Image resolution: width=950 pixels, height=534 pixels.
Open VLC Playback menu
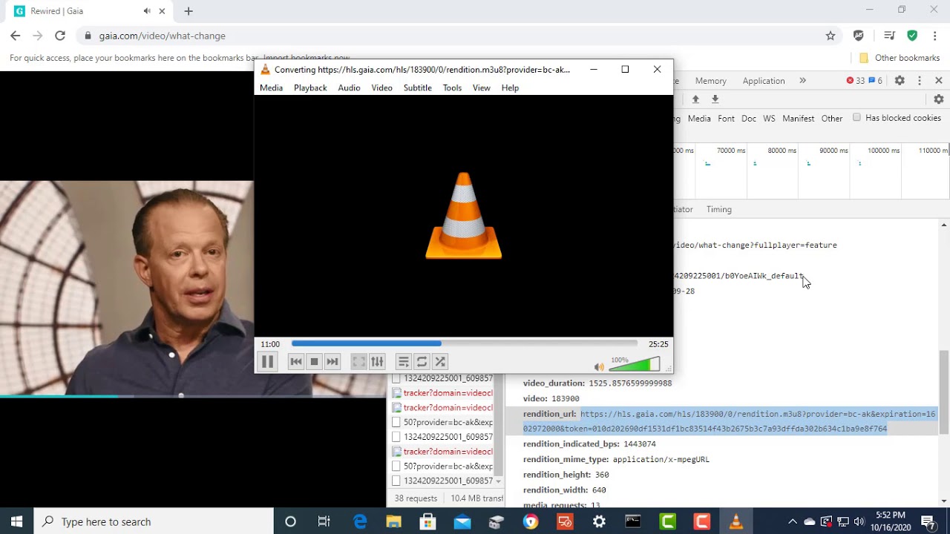[x=310, y=88]
